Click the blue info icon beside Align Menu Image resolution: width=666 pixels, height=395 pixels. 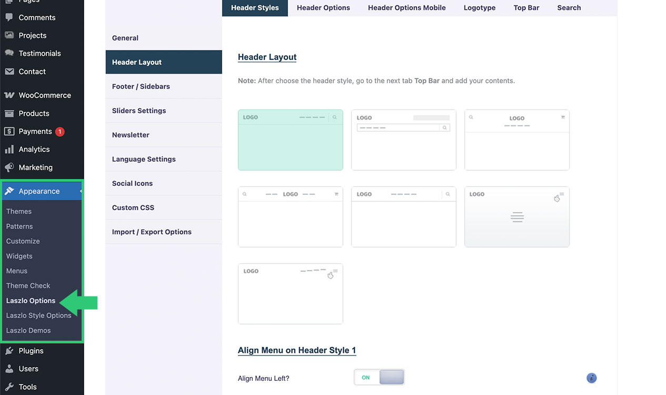[x=592, y=378]
